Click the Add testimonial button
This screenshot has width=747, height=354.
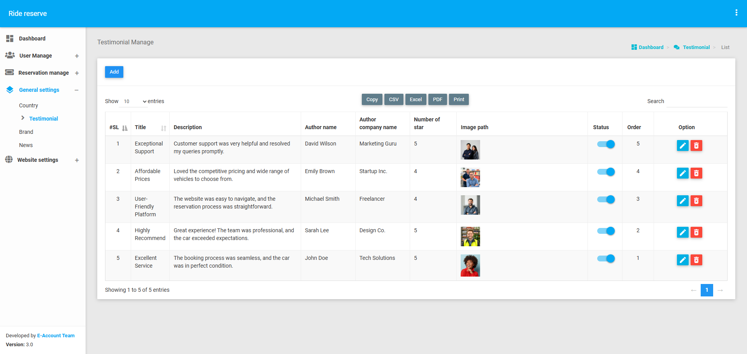[114, 72]
